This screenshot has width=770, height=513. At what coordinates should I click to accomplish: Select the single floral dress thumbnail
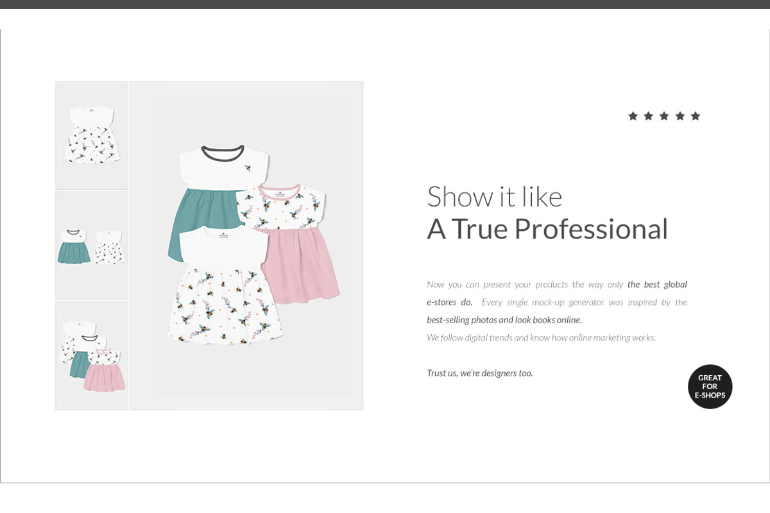click(x=92, y=135)
